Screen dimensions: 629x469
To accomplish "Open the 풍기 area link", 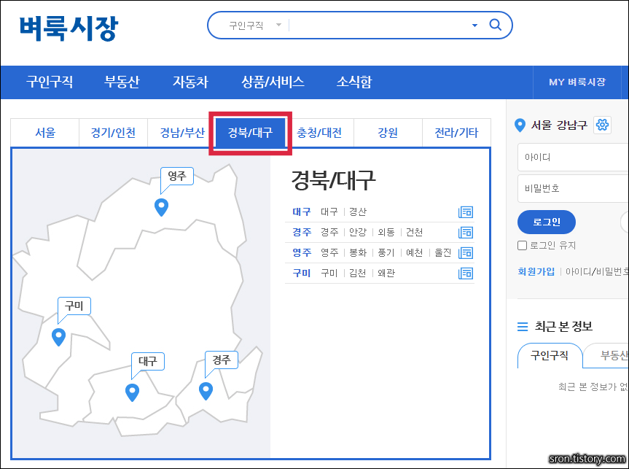I will [x=386, y=252].
